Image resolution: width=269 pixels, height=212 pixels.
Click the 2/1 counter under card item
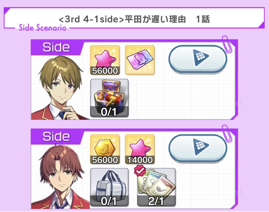coord(156,201)
